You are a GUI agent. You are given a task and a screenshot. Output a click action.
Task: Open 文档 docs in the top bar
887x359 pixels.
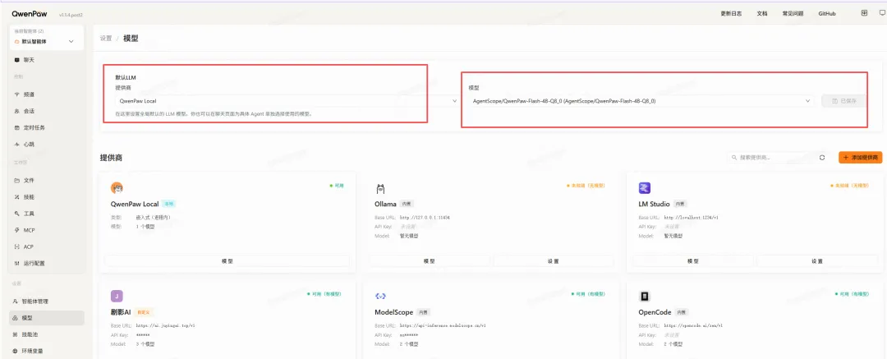click(762, 14)
